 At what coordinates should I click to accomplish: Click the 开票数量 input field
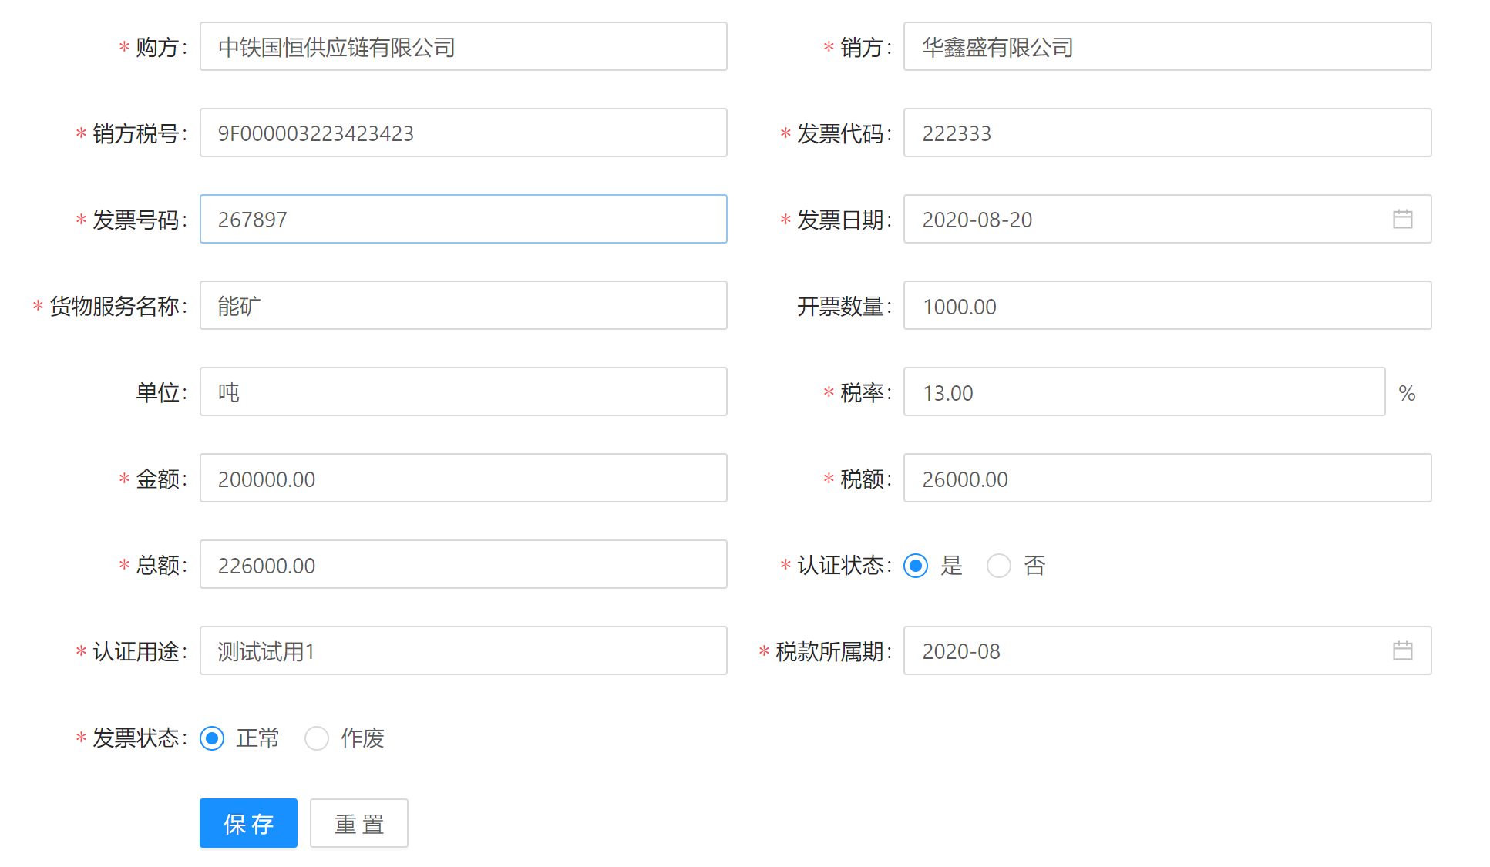click(x=1166, y=306)
